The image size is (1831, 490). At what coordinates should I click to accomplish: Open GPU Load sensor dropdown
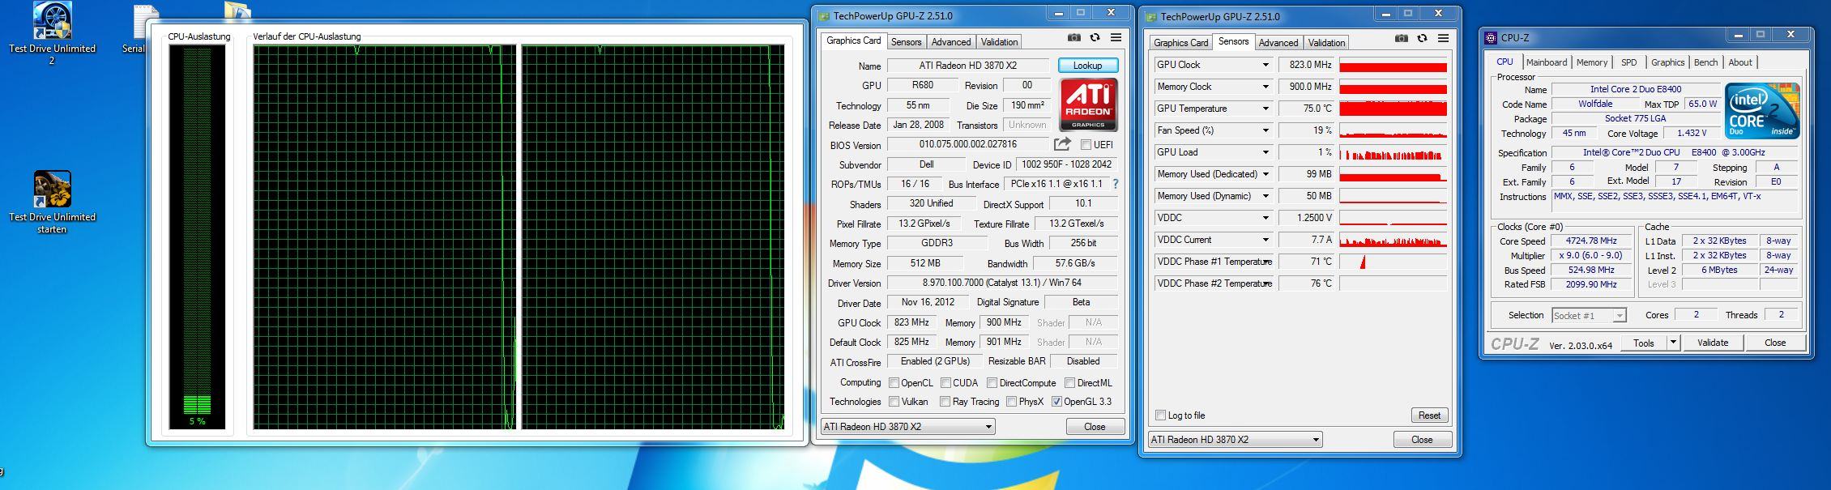coord(1265,152)
